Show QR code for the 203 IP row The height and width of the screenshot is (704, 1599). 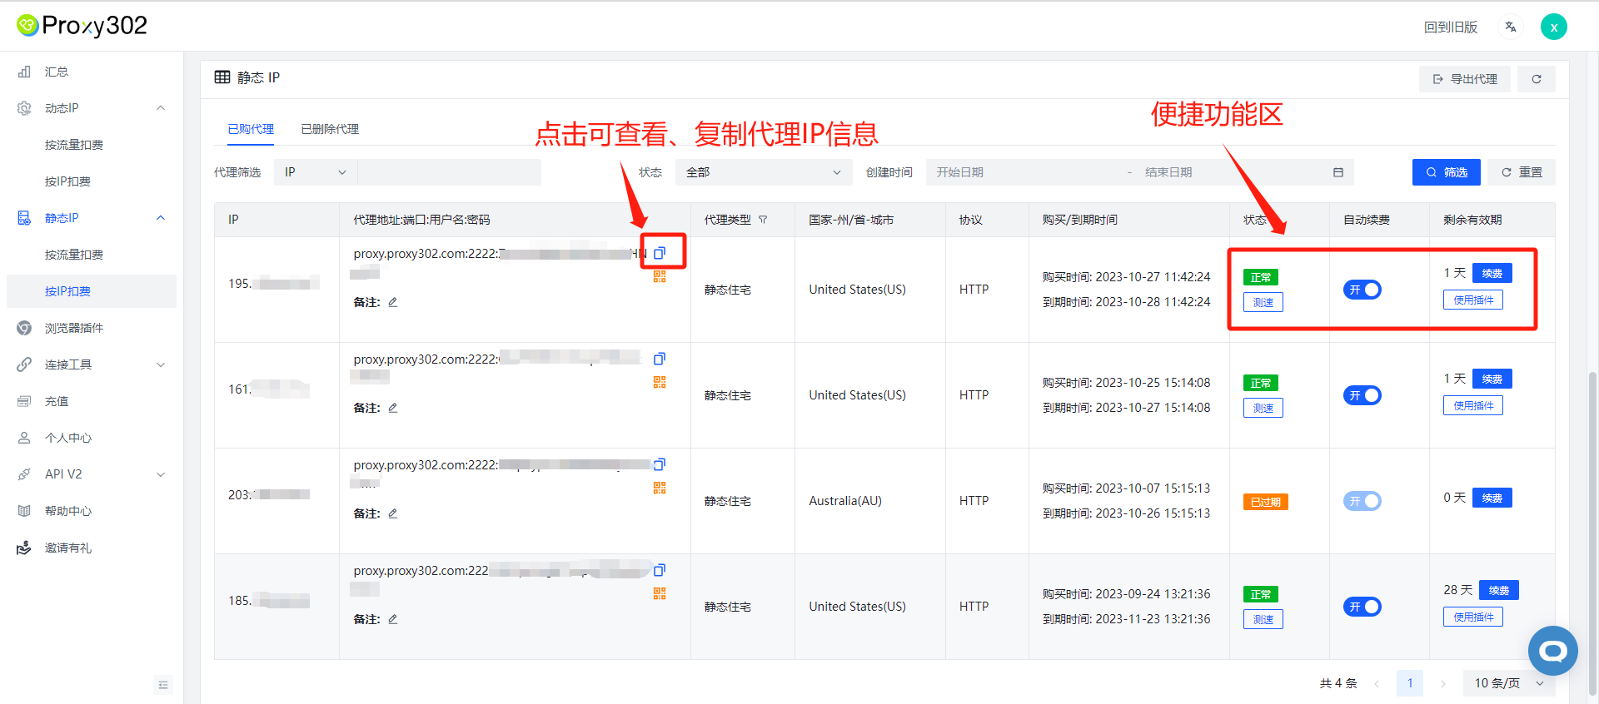[660, 488]
